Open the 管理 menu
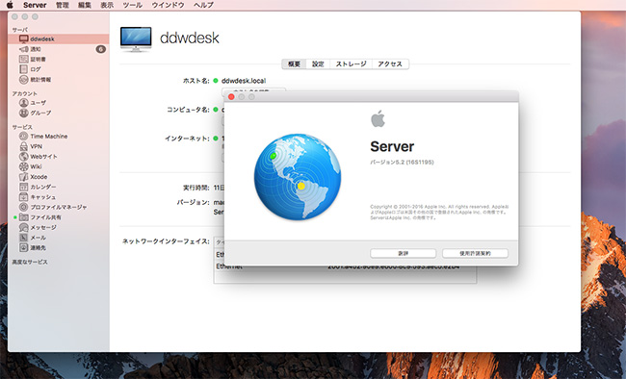626x379 pixels. (x=63, y=5)
